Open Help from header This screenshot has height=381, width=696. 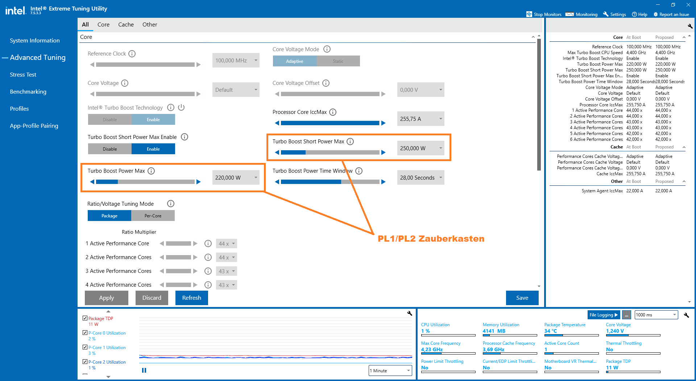(x=639, y=14)
